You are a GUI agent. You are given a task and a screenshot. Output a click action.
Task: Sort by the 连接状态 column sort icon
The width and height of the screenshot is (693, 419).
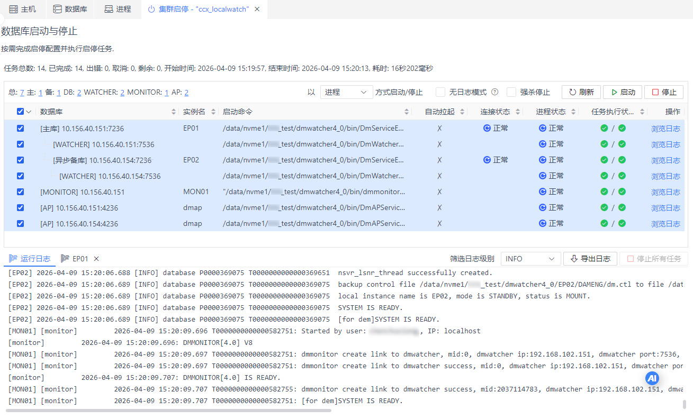518,112
